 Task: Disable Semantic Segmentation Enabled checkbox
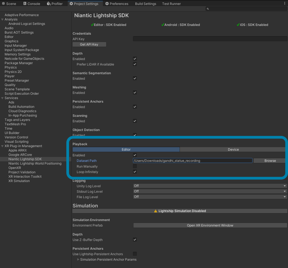pyautogui.click(x=135, y=78)
